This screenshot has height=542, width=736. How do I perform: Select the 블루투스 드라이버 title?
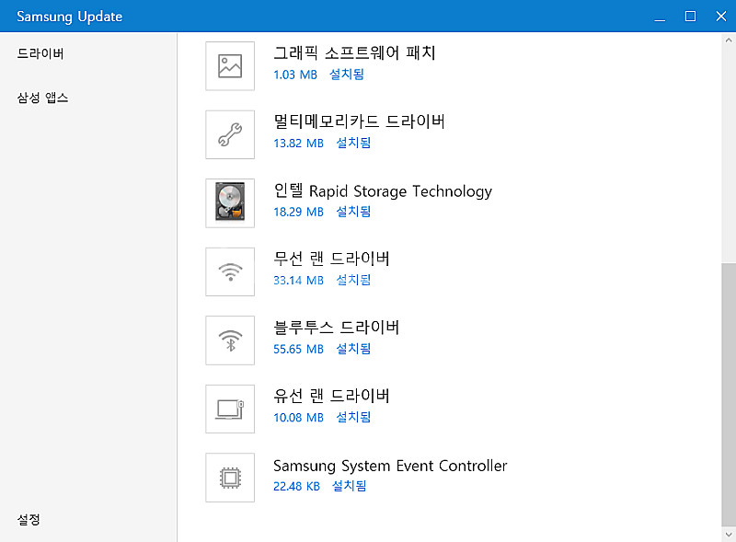[337, 328]
